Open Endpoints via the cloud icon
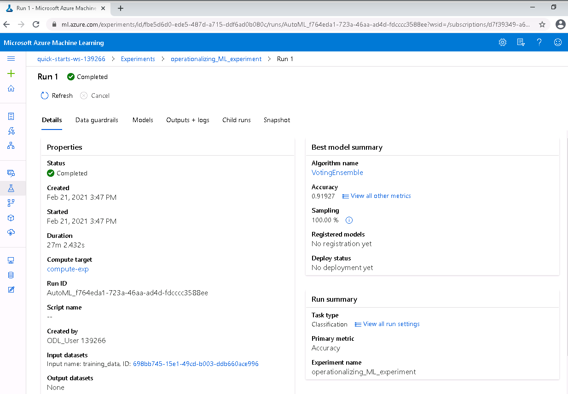This screenshot has height=394, width=568. pyautogui.click(x=11, y=232)
